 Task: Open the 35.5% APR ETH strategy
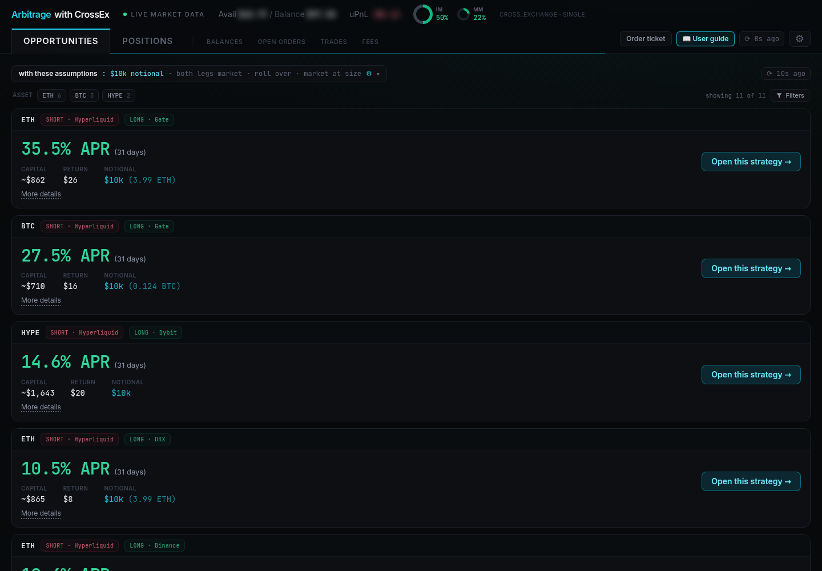click(x=751, y=162)
